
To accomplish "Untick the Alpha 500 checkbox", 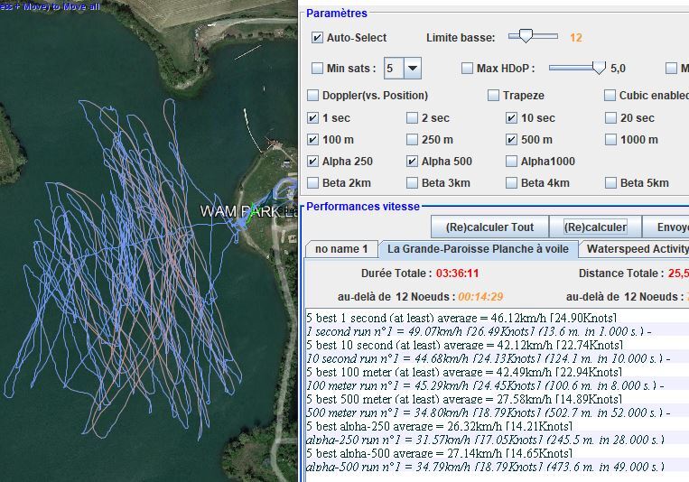I will 413,162.
